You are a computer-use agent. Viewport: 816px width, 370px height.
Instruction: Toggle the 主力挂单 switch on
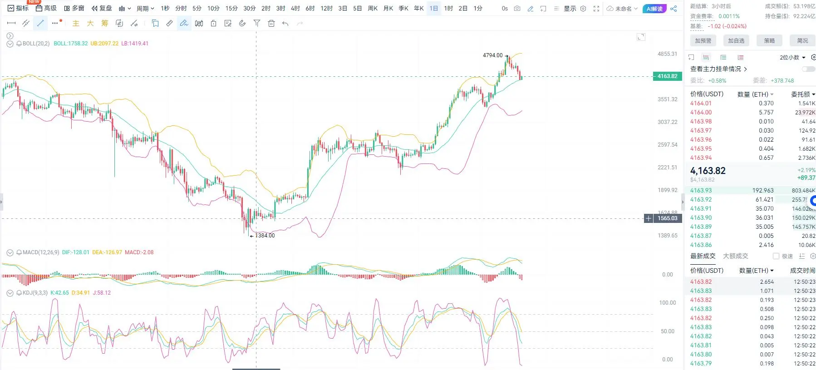[808, 69]
